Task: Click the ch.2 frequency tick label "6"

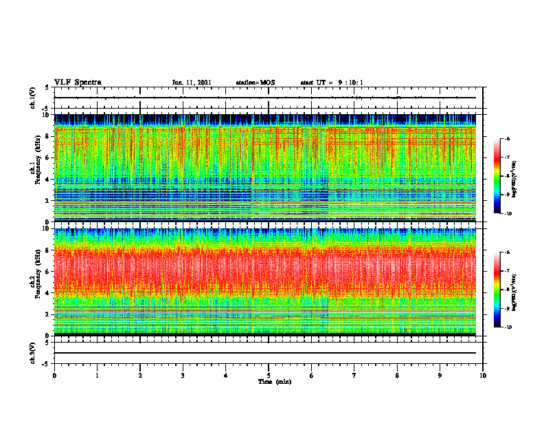Action: click(48, 272)
